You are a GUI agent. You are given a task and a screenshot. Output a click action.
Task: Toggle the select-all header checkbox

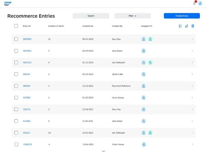tap(16, 26)
